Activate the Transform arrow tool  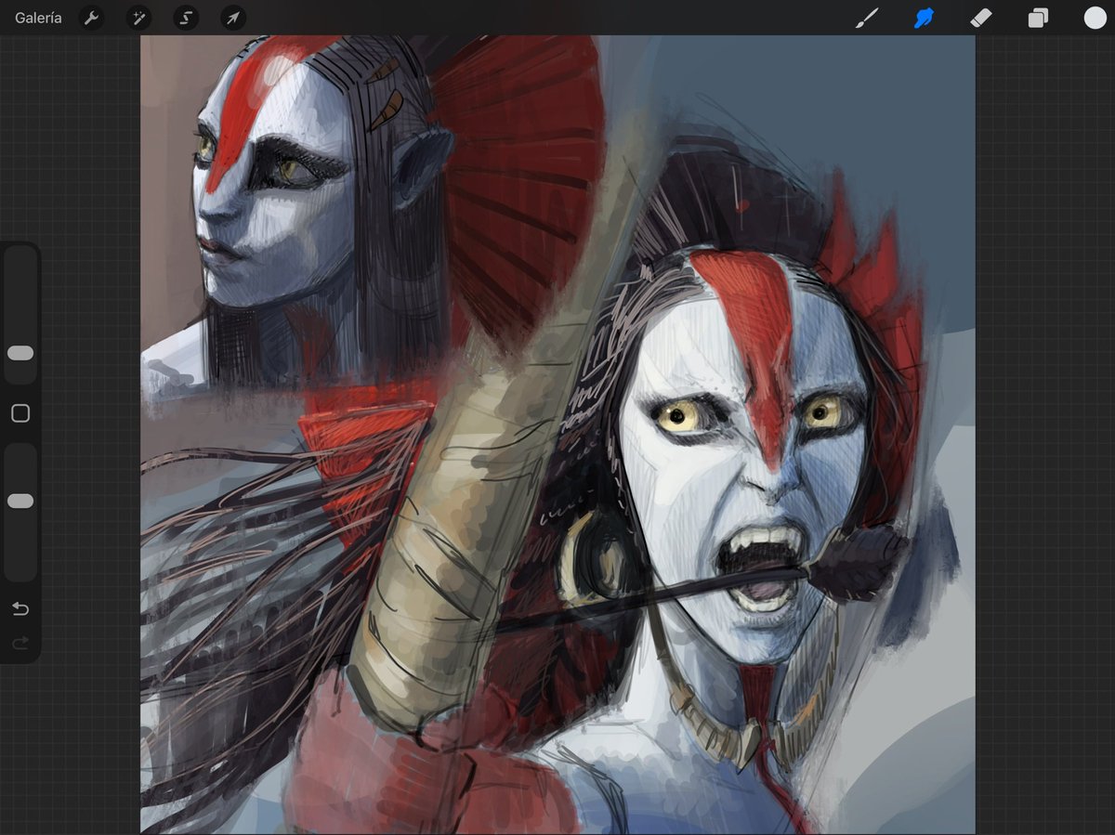coord(233,18)
